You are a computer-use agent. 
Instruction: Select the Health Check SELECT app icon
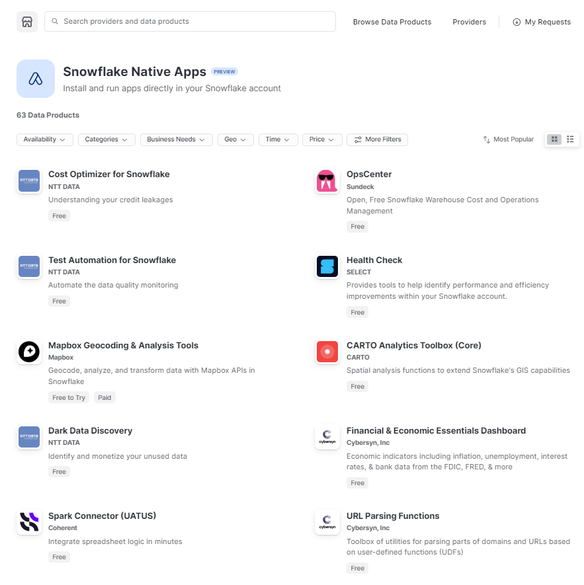click(x=327, y=266)
